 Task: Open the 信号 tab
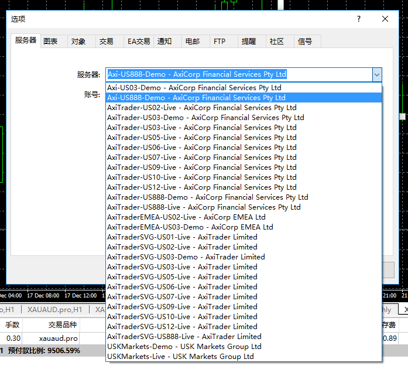[305, 42]
